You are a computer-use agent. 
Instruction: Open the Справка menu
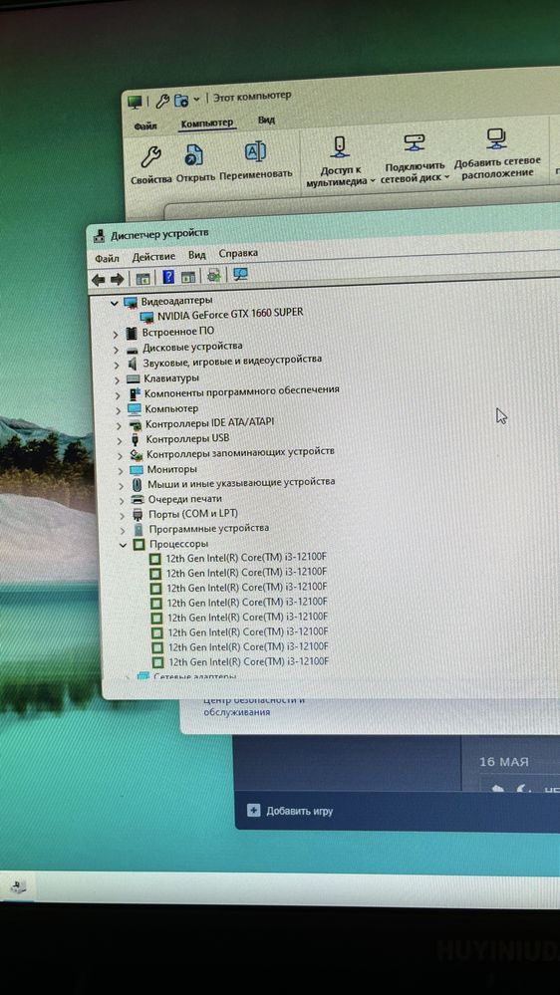(x=238, y=253)
